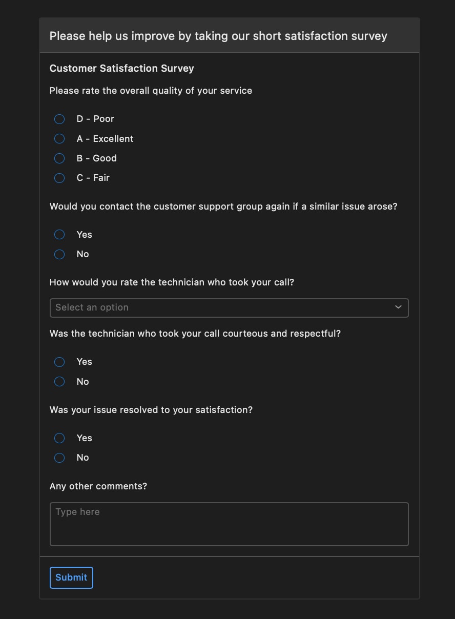Select the "D - Poor" rating
The width and height of the screenshot is (455, 619).
[59, 119]
